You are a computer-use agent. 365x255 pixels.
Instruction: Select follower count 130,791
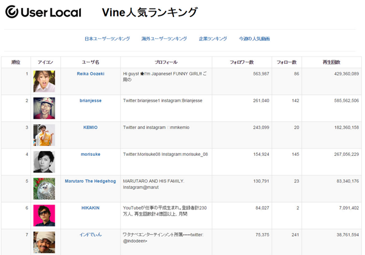[x=261, y=181]
